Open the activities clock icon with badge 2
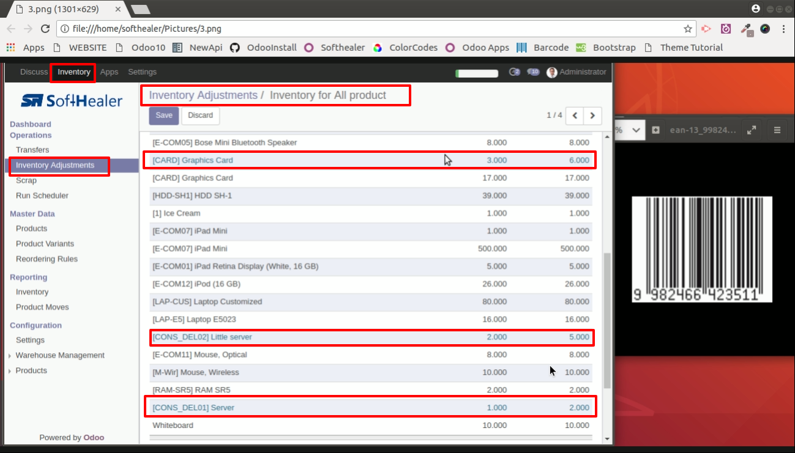Image resolution: width=795 pixels, height=453 pixels. (x=514, y=72)
